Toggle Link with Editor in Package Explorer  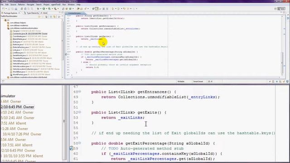54,17
